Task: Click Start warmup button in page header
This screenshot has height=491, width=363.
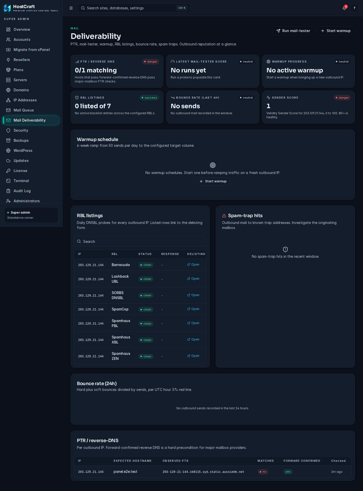Action: click(336, 31)
